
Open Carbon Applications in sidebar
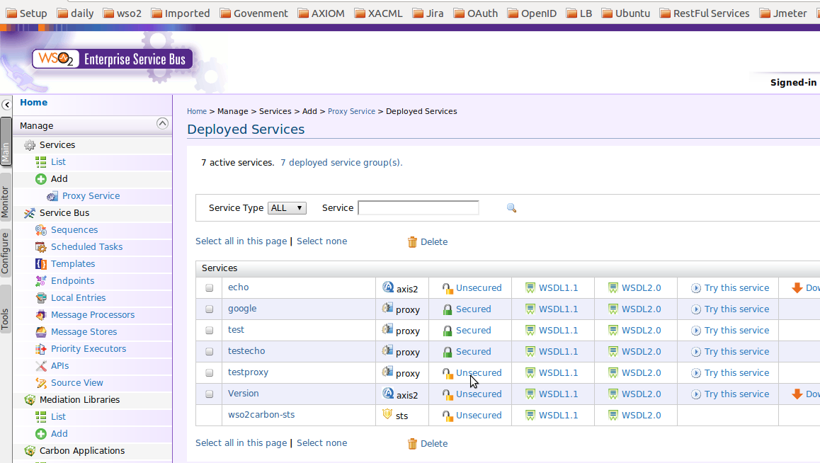[x=82, y=450]
